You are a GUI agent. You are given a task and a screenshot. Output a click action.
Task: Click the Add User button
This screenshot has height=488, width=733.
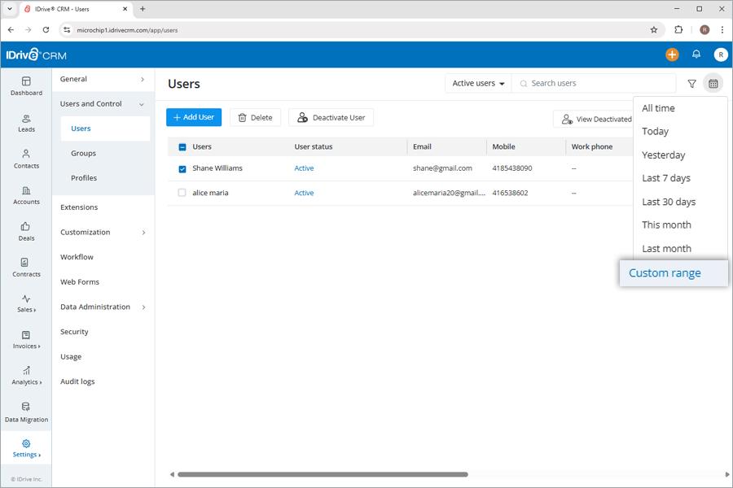tap(193, 117)
